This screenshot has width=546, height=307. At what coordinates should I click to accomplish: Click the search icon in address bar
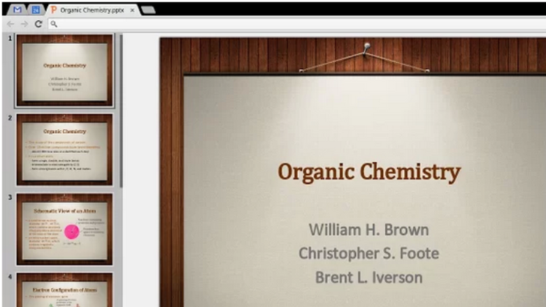tap(54, 24)
